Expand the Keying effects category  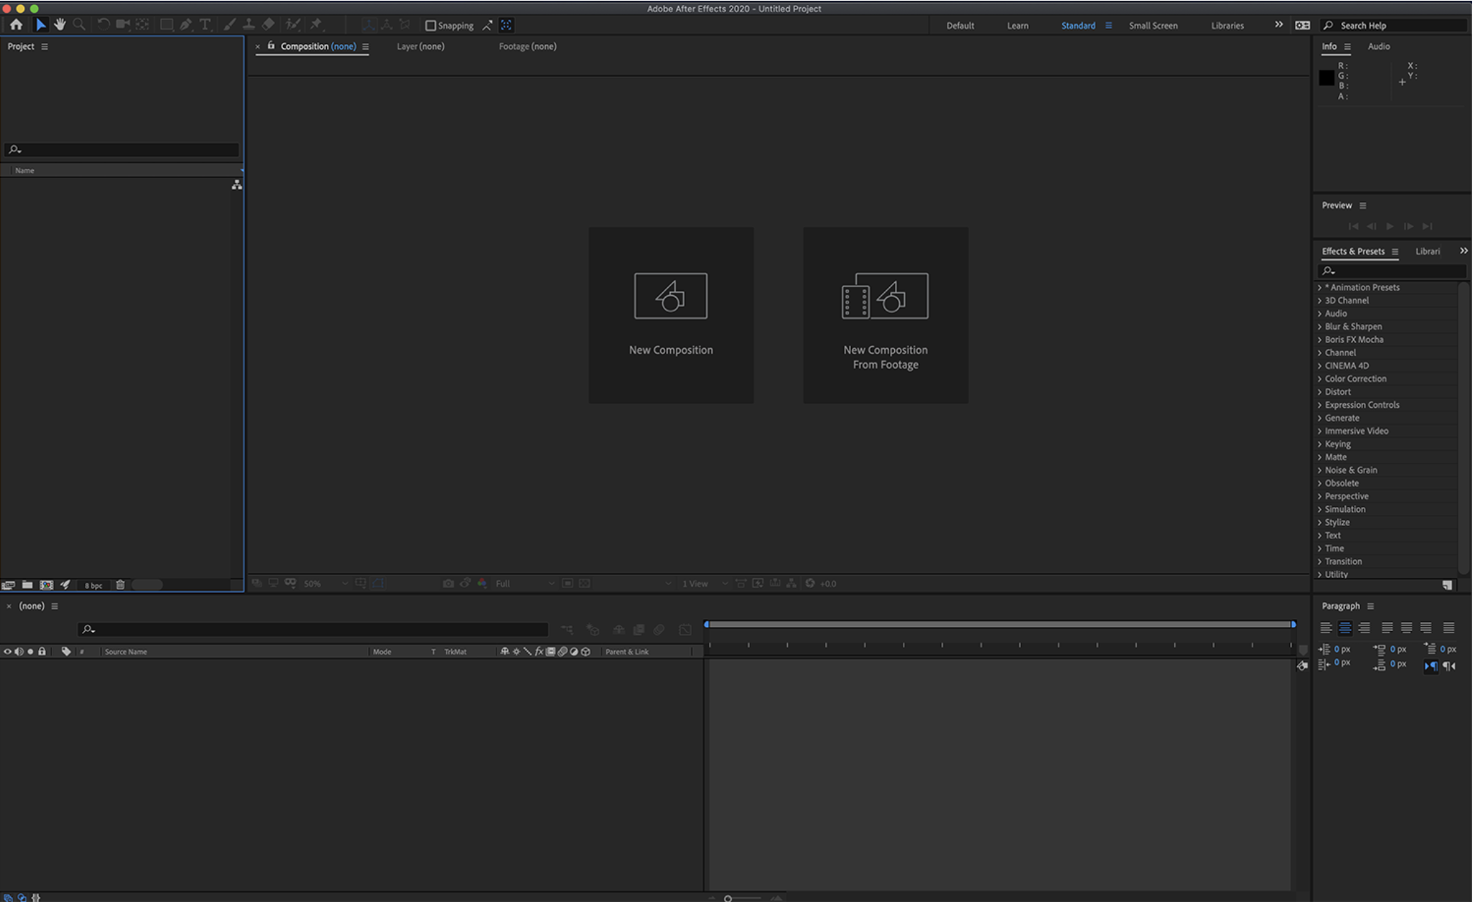(1320, 445)
